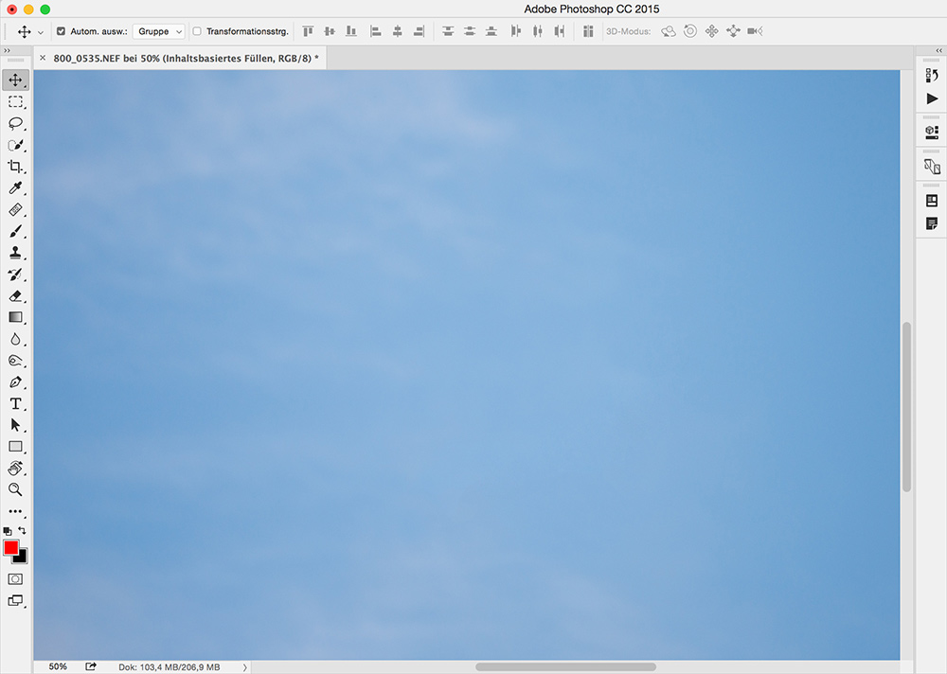Open the Notes panel icon
Image resolution: width=947 pixels, height=674 pixels.
coord(932,223)
